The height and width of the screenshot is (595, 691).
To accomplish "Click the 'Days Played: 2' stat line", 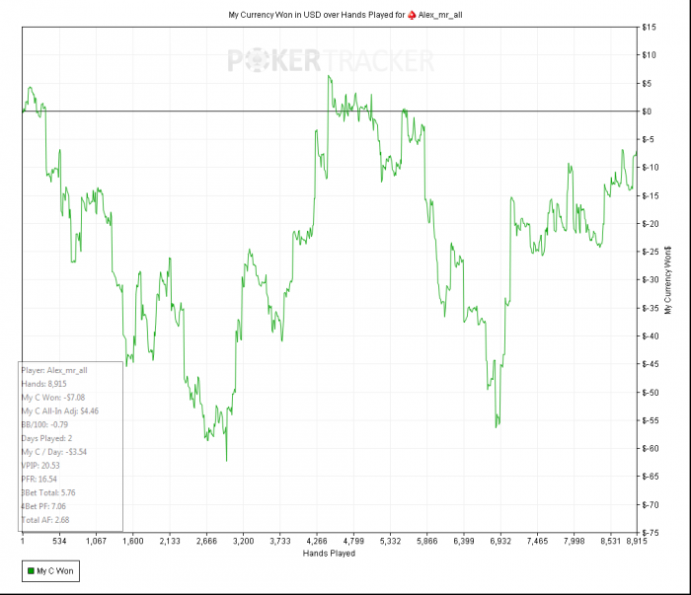I will pos(46,439).
